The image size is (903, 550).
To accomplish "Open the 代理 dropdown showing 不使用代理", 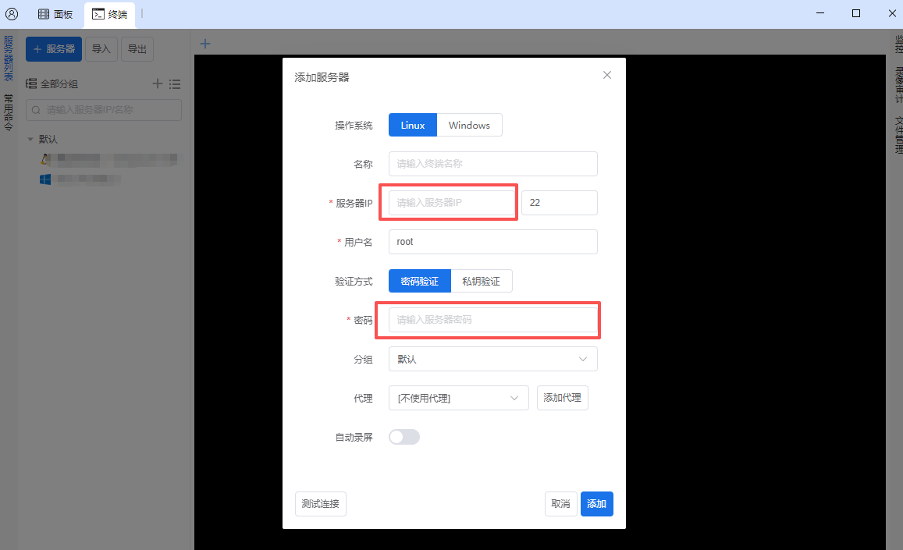I will (x=458, y=398).
